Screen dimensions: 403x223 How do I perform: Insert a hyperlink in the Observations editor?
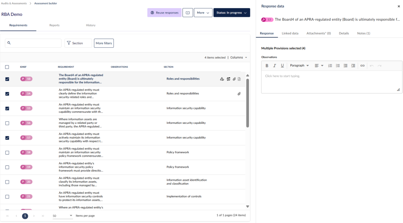362,66
